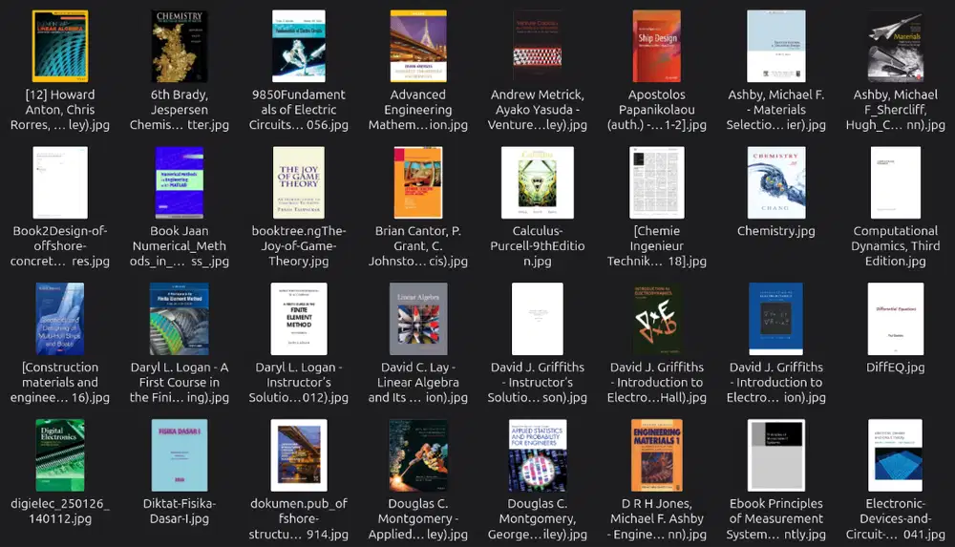Select Applied Statistics and Probability for Engineers cover
The image size is (955, 547).
pos(537,455)
